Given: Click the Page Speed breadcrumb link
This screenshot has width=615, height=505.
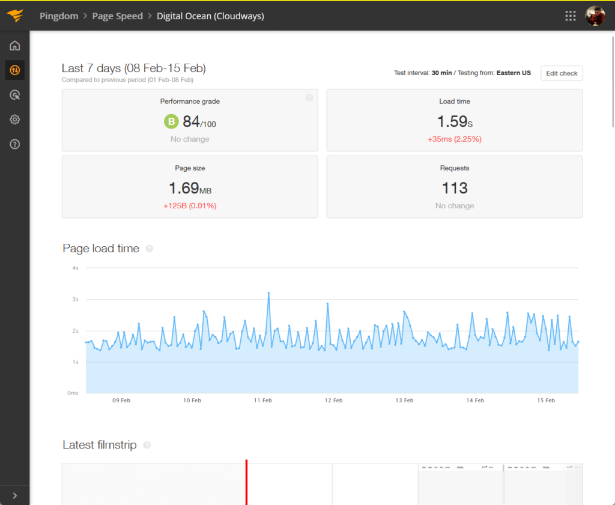Looking at the screenshot, I should pos(117,16).
